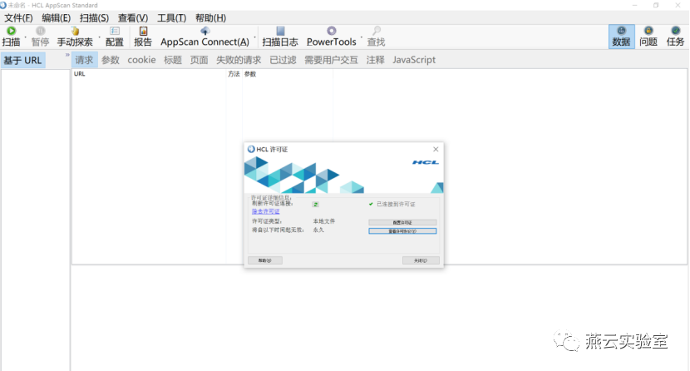The height and width of the screenshot is (371, 690).
Task: Open the PowerTools toolbar item
Action: pos(332,36)
